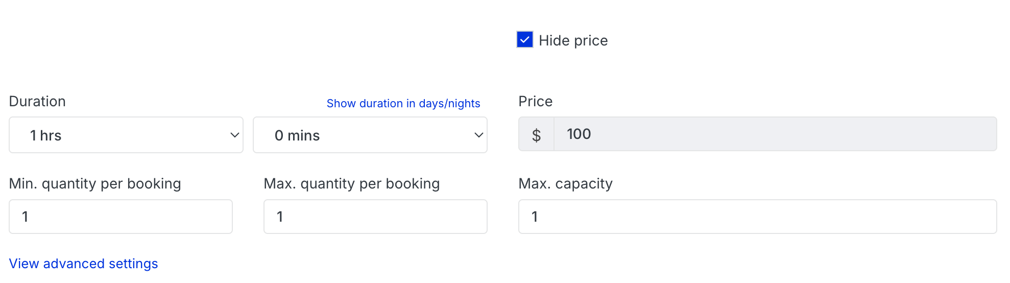
Task: Open the minutes duration dropdown
Action: point(370,135)
